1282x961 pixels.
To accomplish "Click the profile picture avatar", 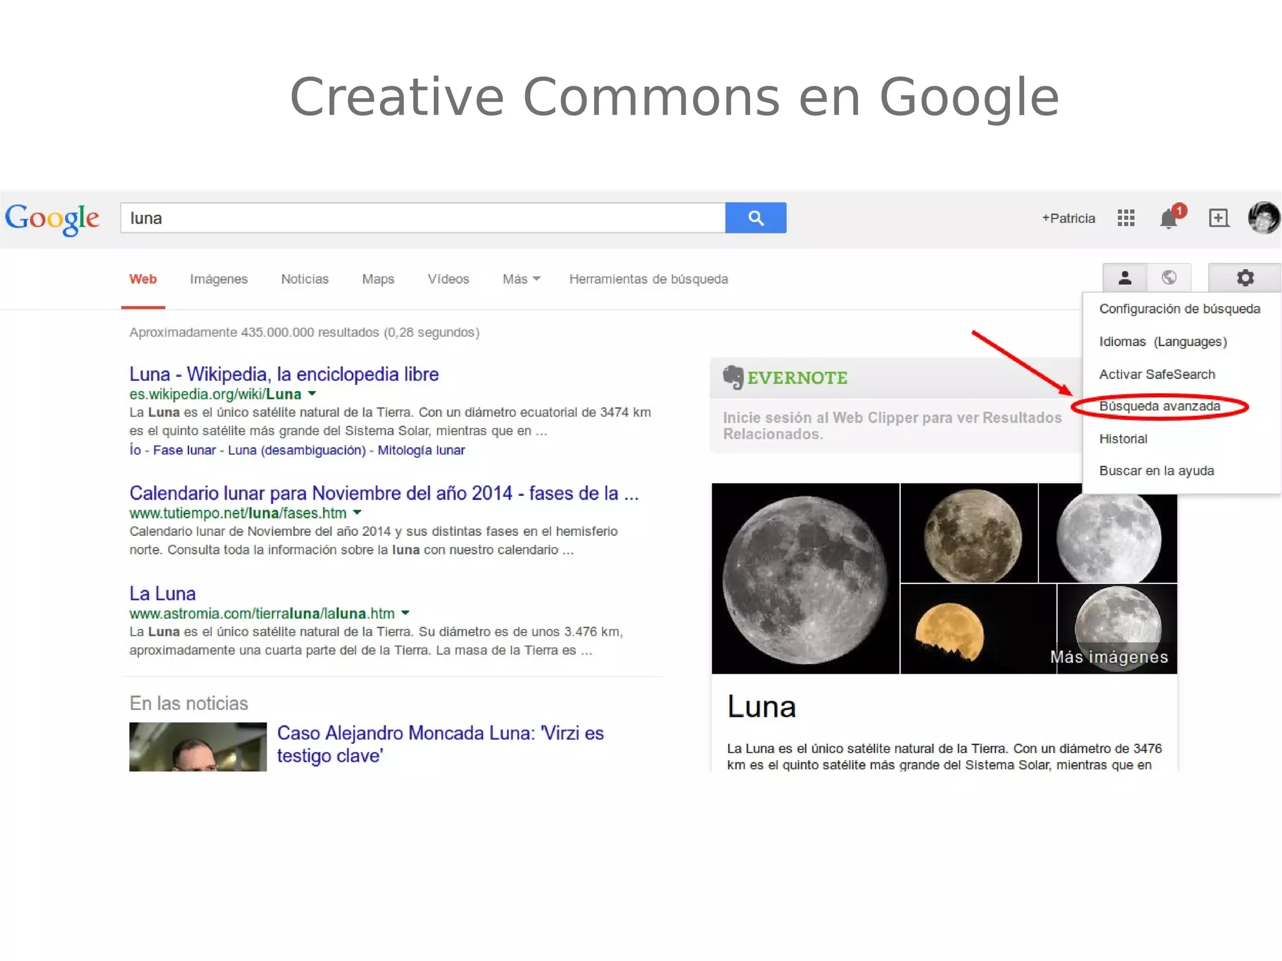I will click(x=1263, y=218).
